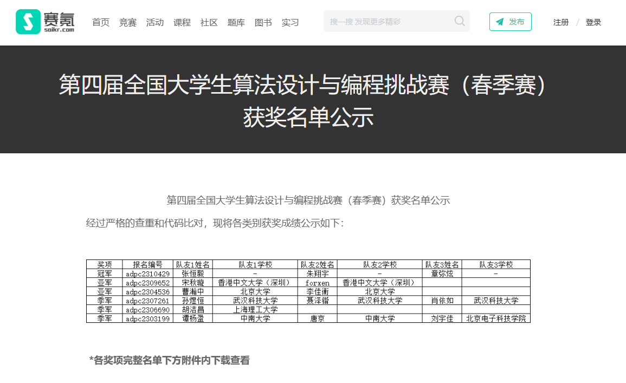This screenshot has height=383, width=626.
Task: Click the 赛氪 logo icon
Action: [28, 22]
